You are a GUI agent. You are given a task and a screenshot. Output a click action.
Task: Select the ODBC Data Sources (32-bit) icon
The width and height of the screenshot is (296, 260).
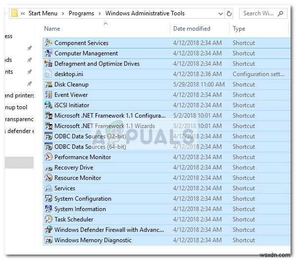coord(49,136)
